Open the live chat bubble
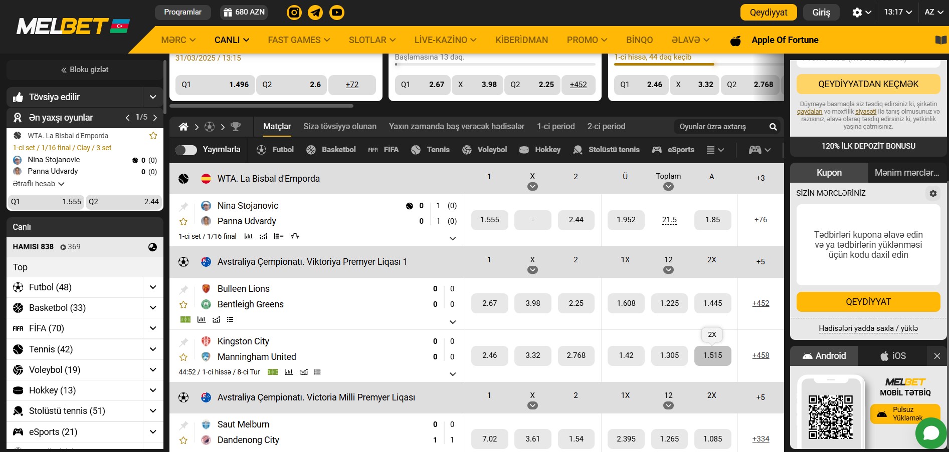This screenshot has width=949, height=452. pos(931,433)
